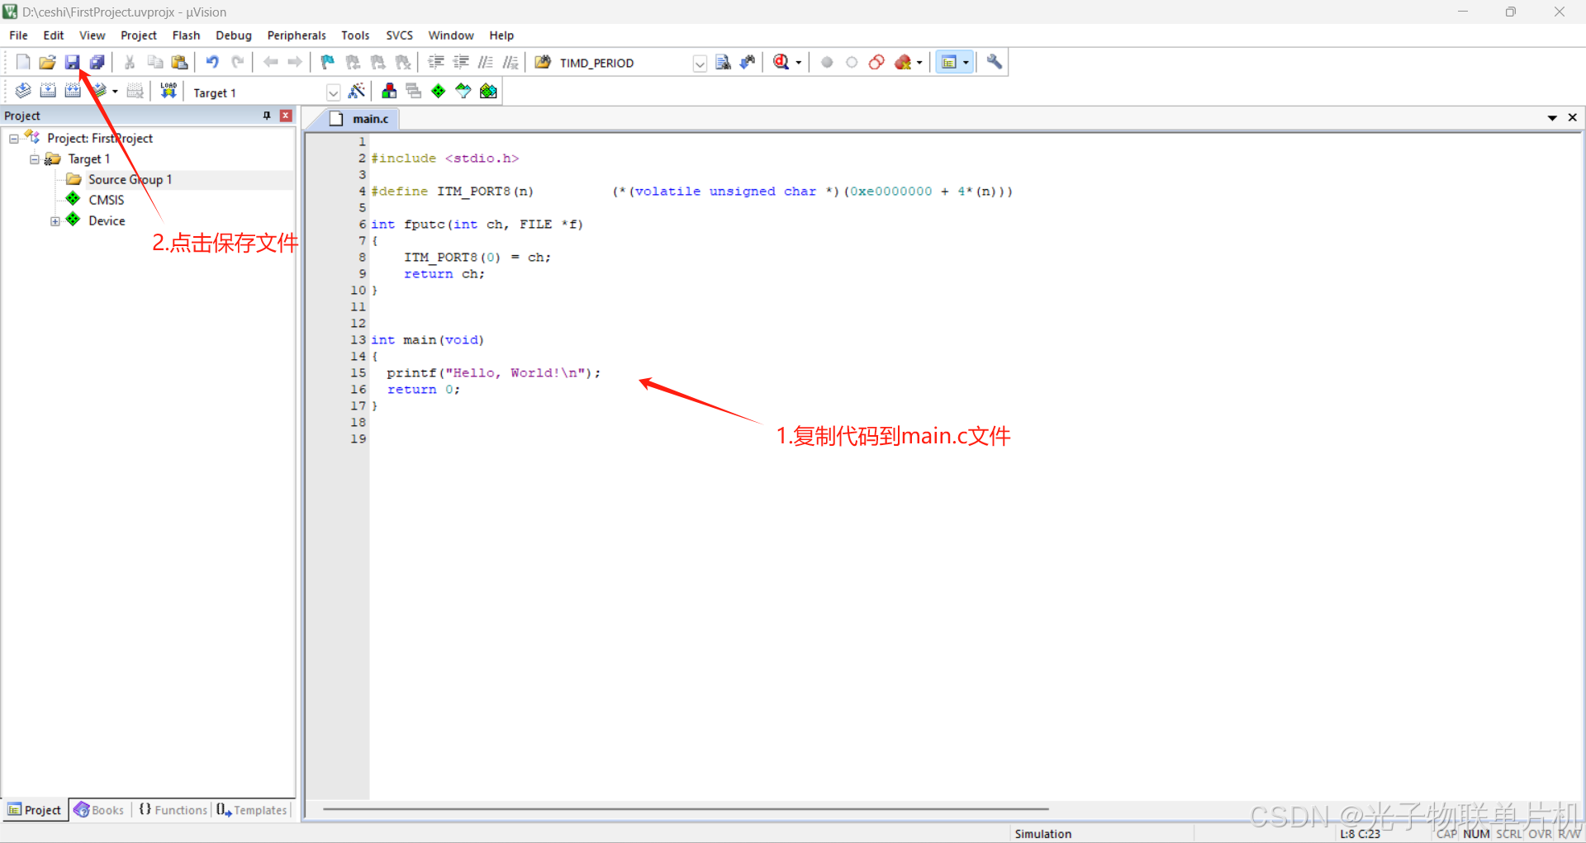Viewport: 1586px width, 843px height.
Task: Undo the last edit
Action: pyautogui.click(x=212, y=62)
